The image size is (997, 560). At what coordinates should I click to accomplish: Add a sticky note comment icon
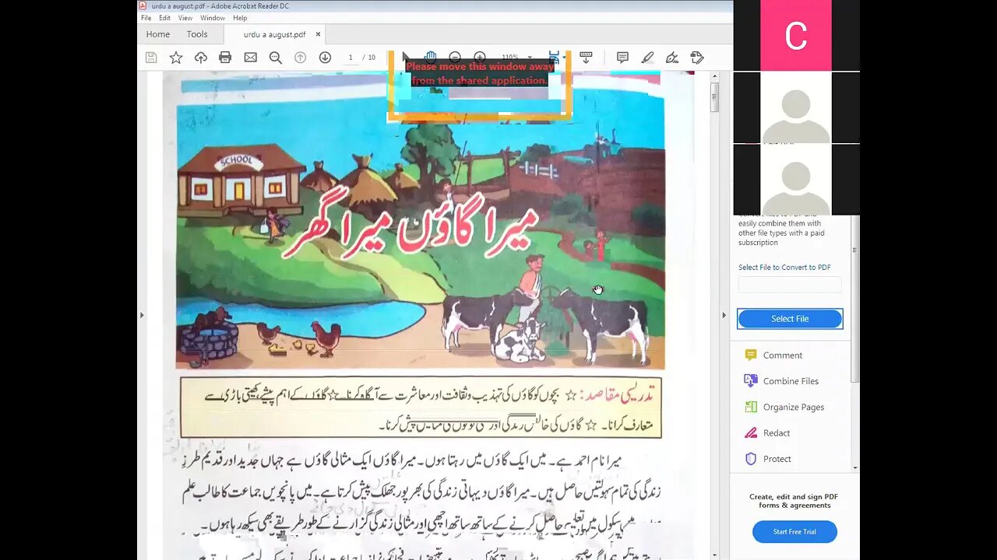[x=622, y=58]
